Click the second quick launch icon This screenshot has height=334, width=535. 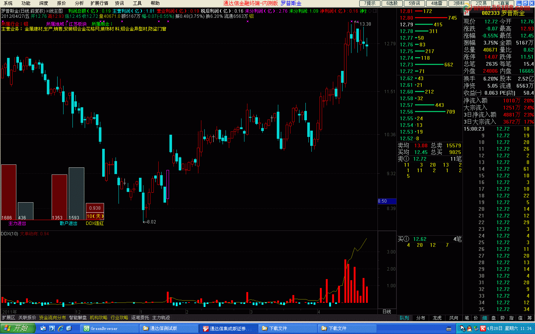tap(52, 328)
